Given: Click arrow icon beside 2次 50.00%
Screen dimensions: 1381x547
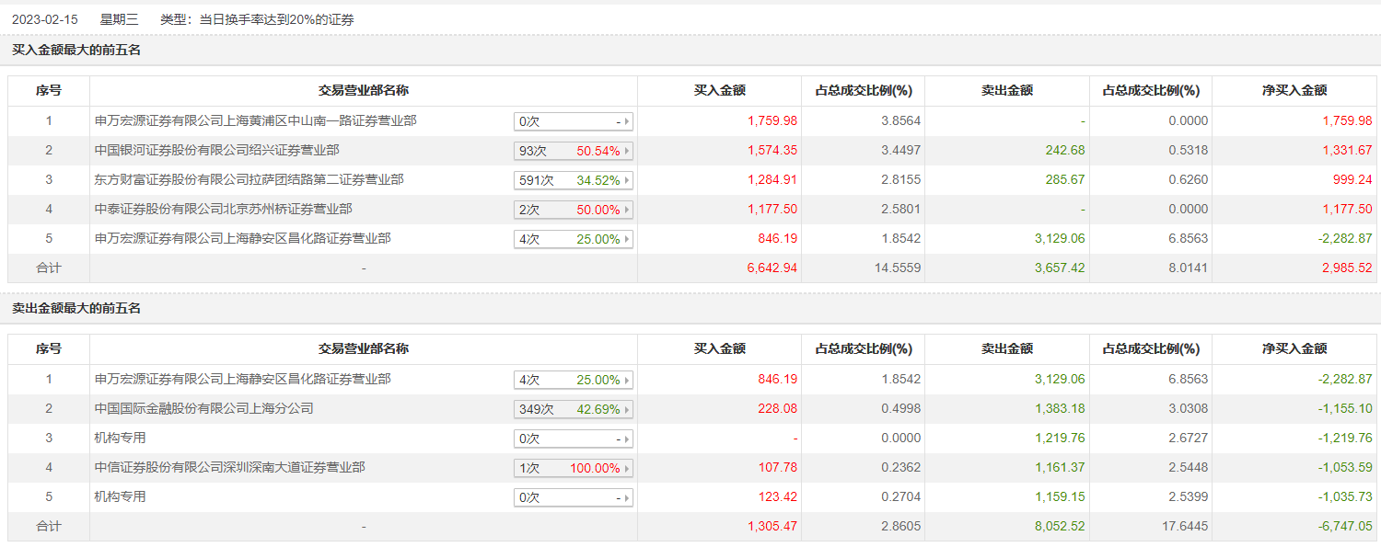Looking at the screenshot, I should (x=627, y=210).
